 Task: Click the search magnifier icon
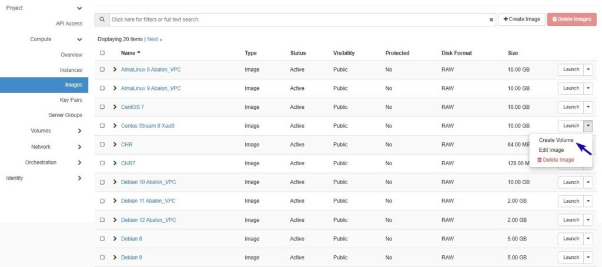[x=102, y=19]
